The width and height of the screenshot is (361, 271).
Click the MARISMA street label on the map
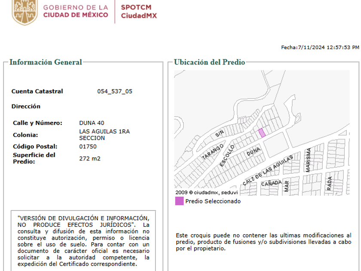tap(308, 160)
